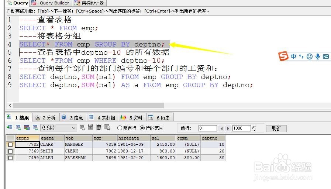Screen dimensions: 331x189
Task: Click the save changes floppy disk icon
Action: (x=90, y=127)
